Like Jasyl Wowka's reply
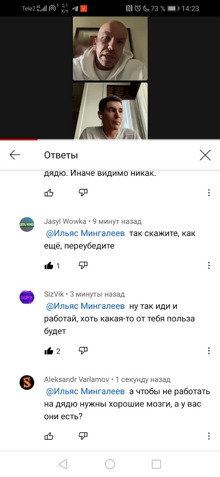Viewport: 220px width, 477px height. [49, 266]
